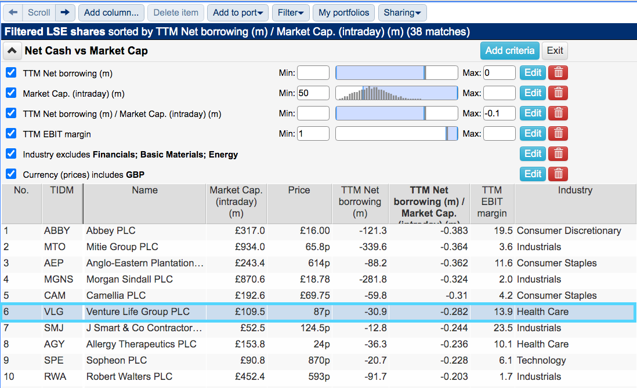Delete the net borrowing / Market Cap ratio criterion

tap(558, 114)
